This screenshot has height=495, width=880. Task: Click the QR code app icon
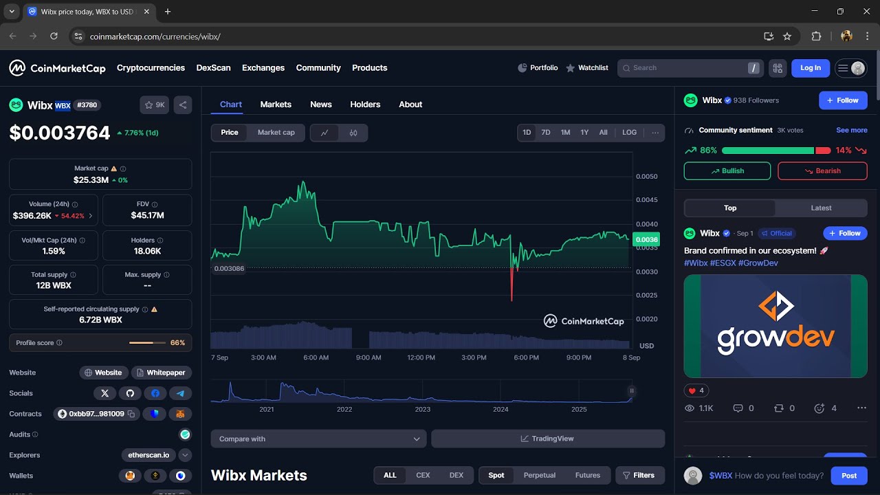778,68
